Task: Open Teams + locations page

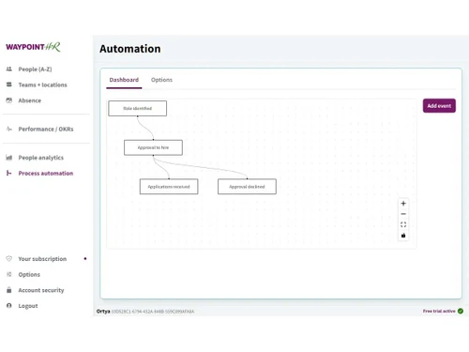Action: point(42,84)
